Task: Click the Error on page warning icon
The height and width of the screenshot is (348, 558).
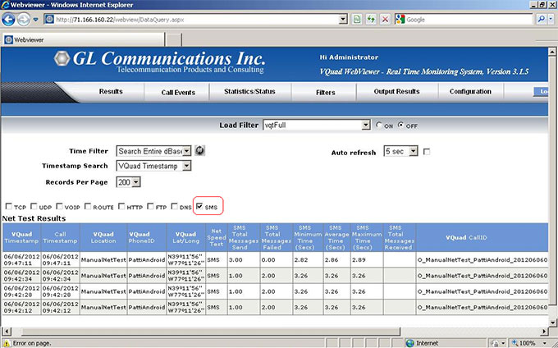Action: coord(7,343)
